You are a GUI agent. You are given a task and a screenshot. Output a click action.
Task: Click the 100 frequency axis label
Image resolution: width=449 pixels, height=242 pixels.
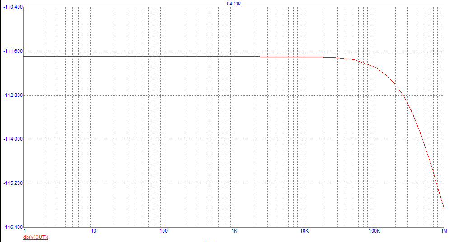click(164, 231)
